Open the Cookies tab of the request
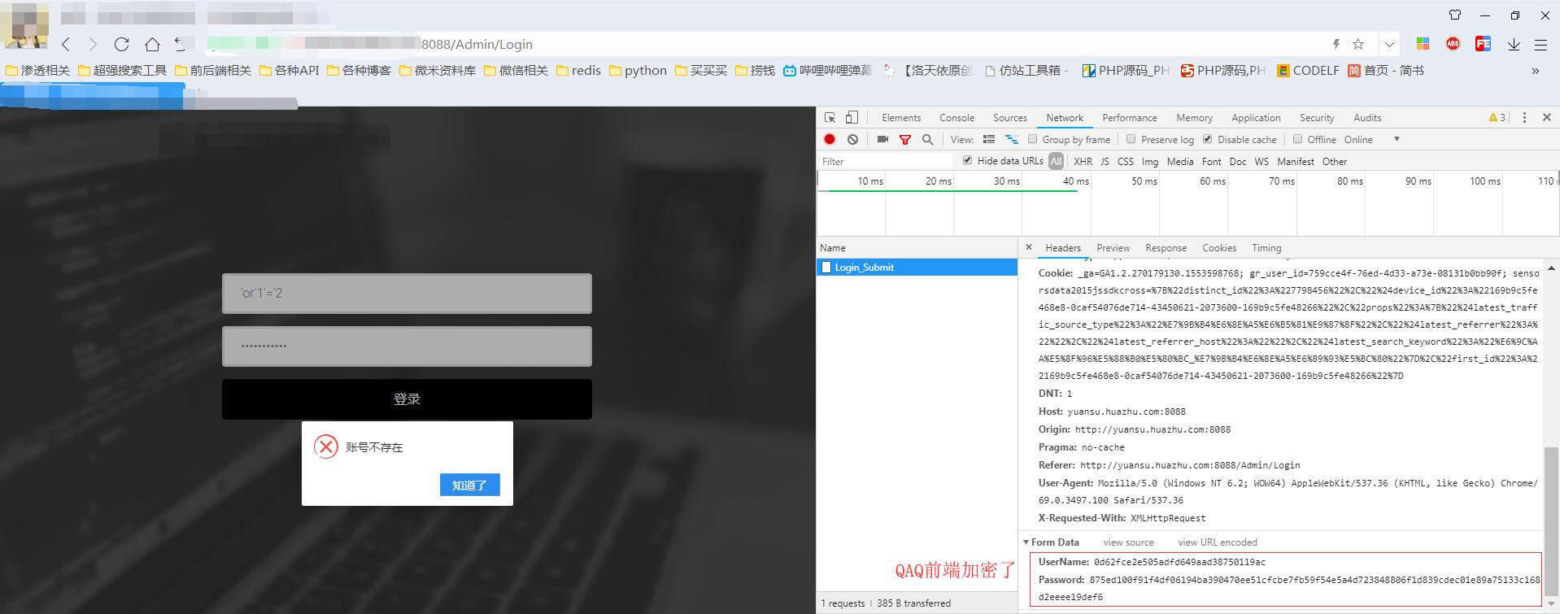The width and height of the screenshot is (1560, 614). click(1218, 248)
